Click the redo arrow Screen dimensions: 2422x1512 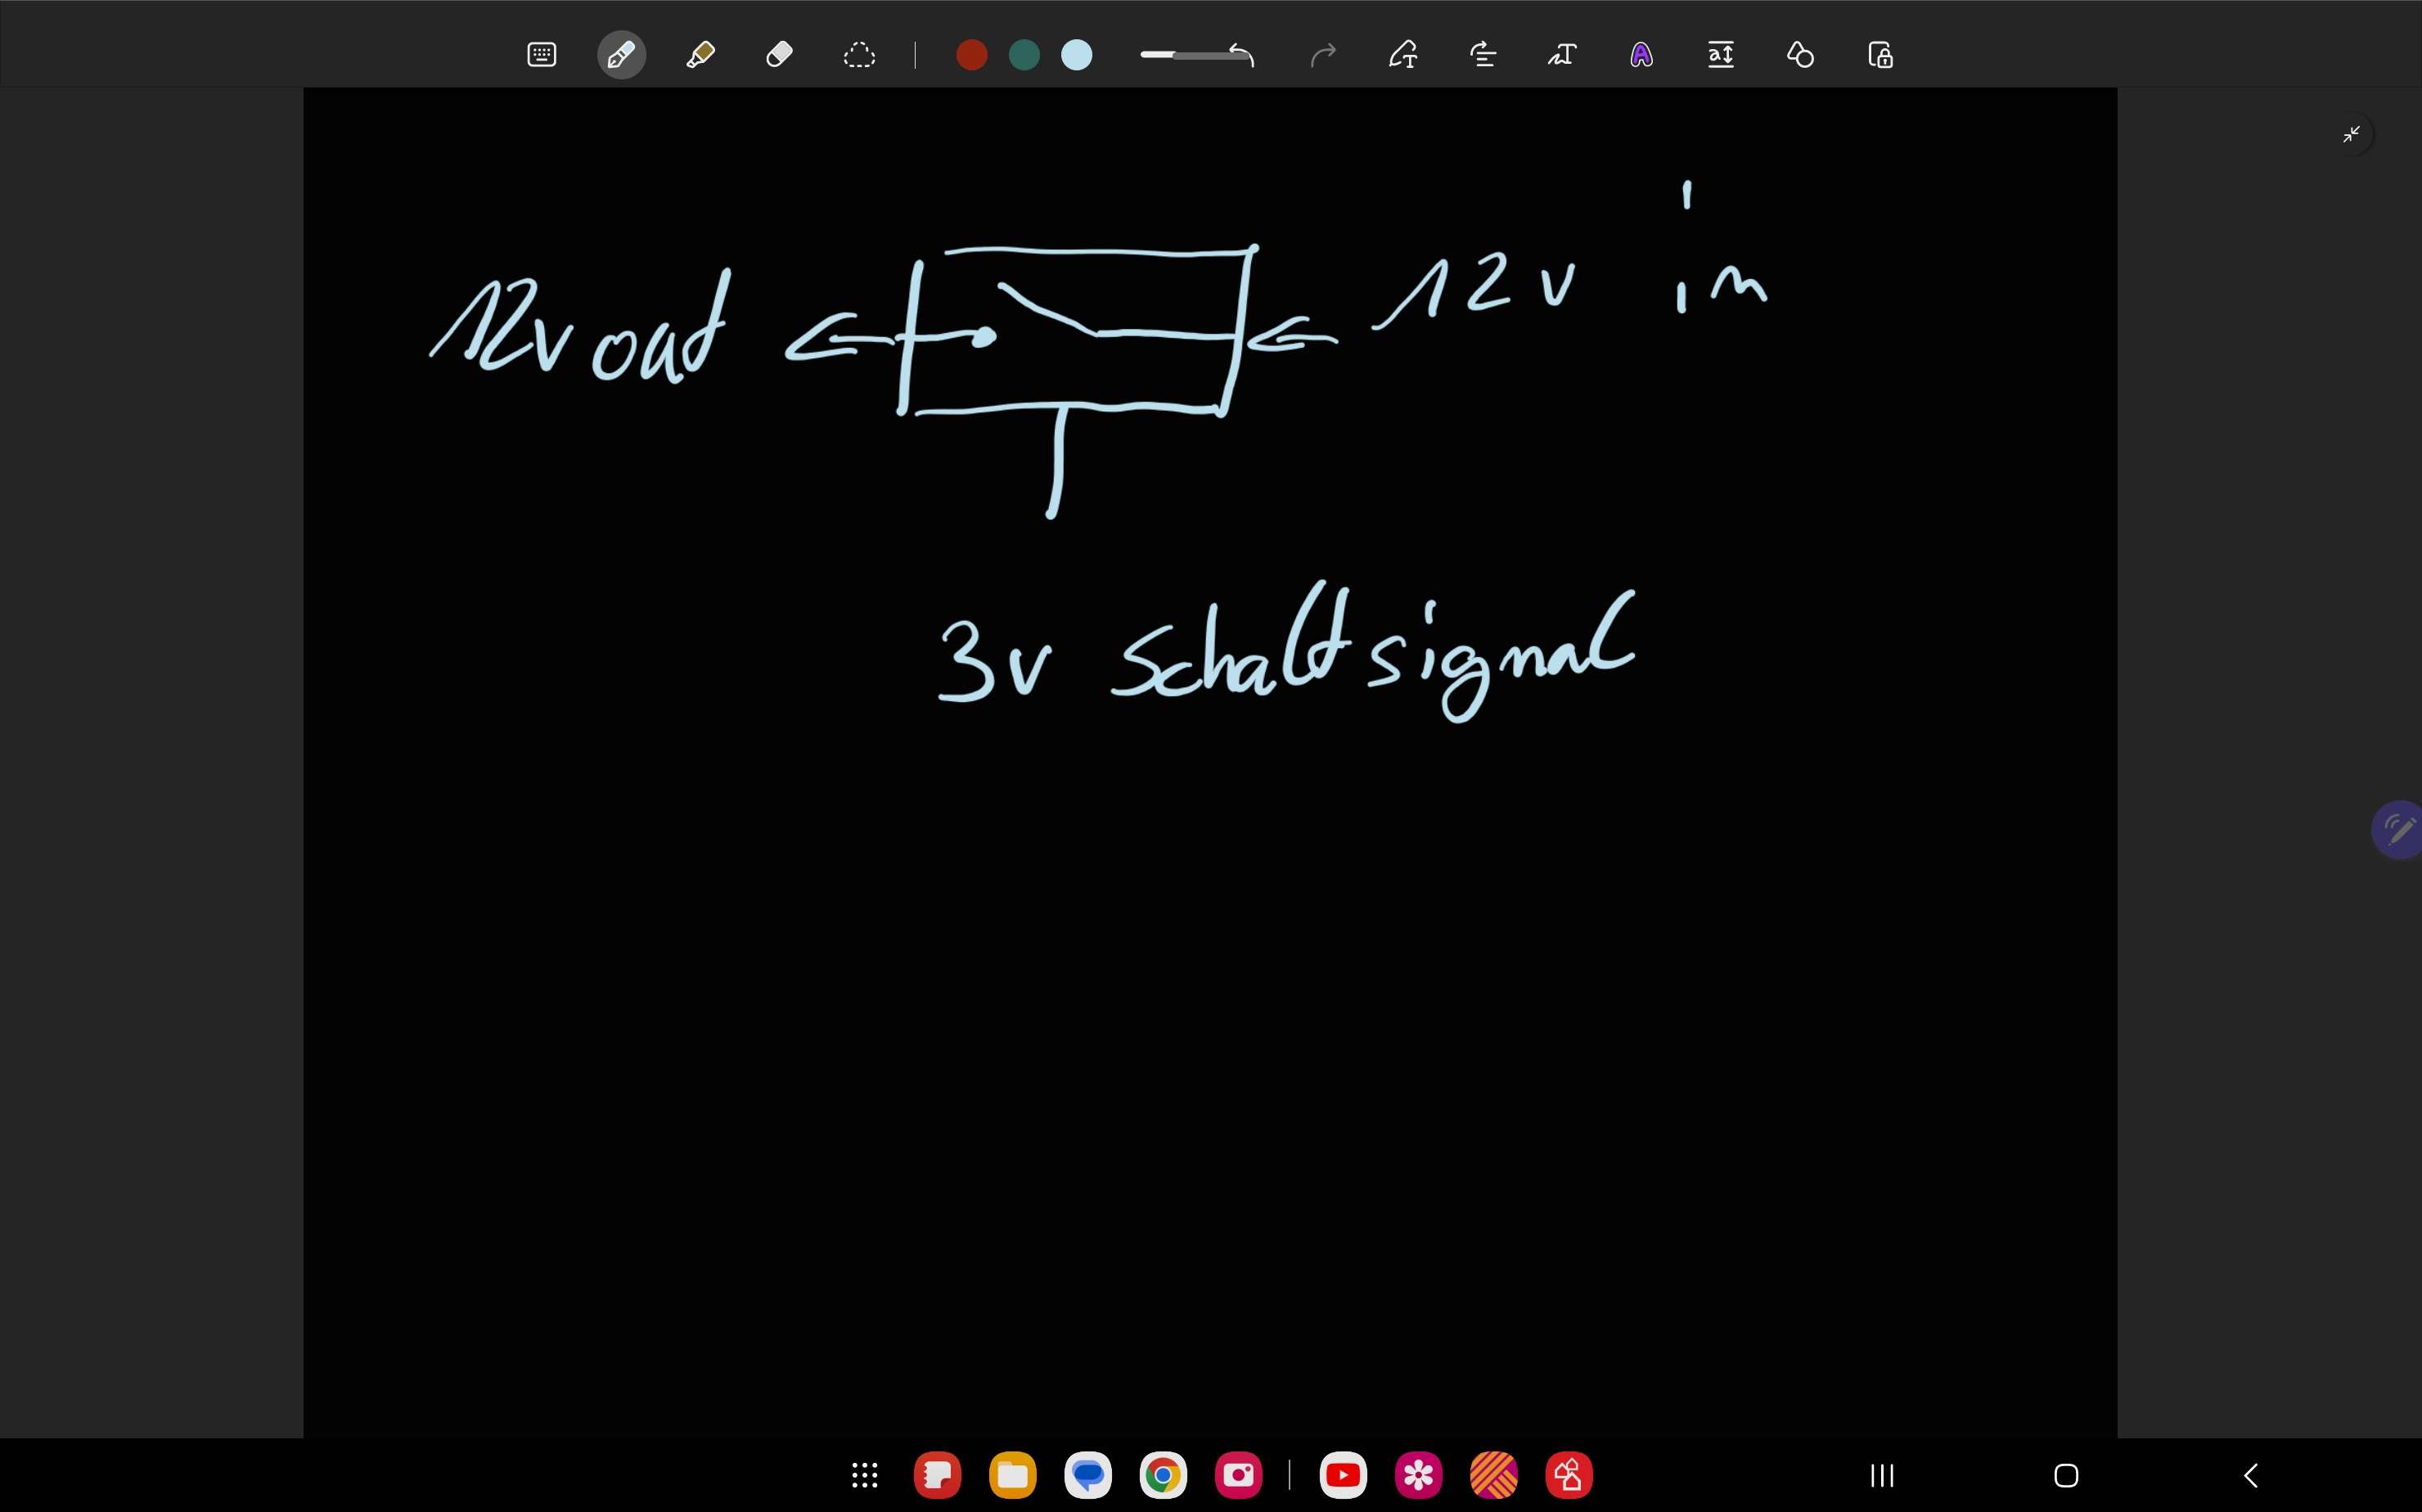click(1323, 55)
